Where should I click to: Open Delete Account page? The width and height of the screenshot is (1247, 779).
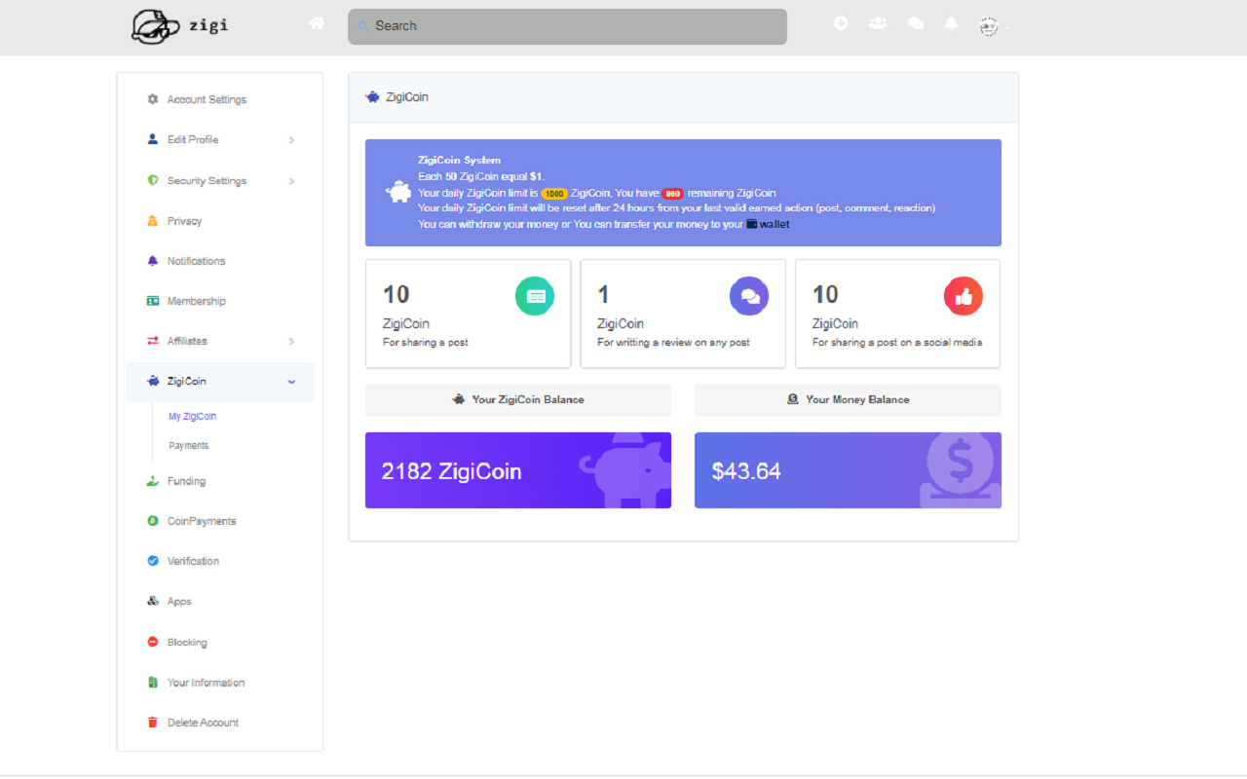(203, 723)
